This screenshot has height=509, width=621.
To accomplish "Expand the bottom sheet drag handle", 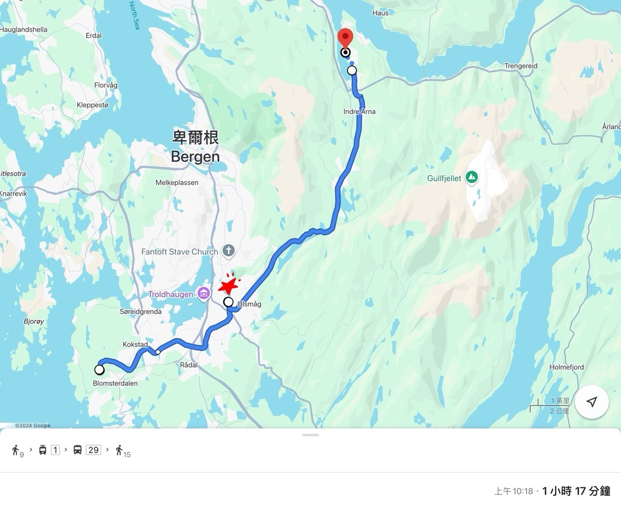I will pyautogui.click(x=310, y=435).
